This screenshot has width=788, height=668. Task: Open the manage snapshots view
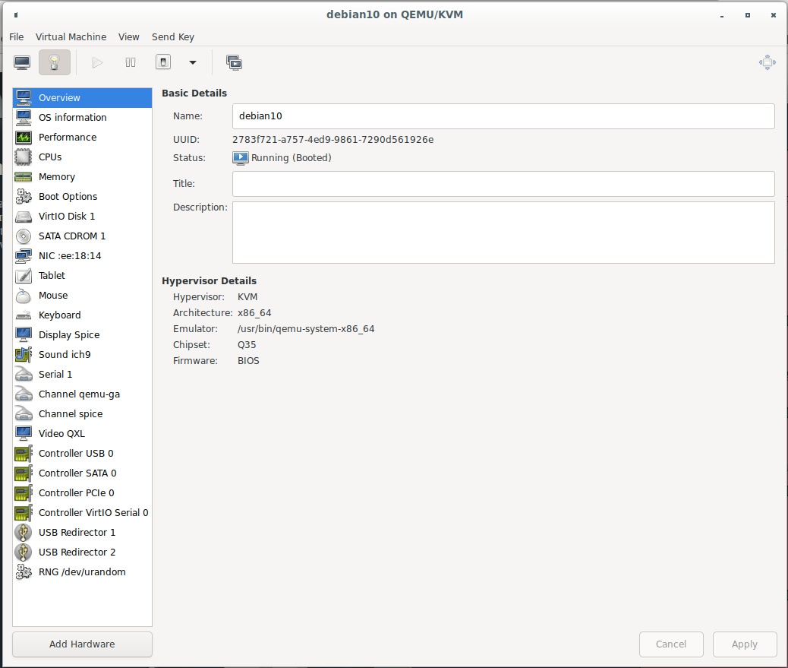[x=234, y=62]
